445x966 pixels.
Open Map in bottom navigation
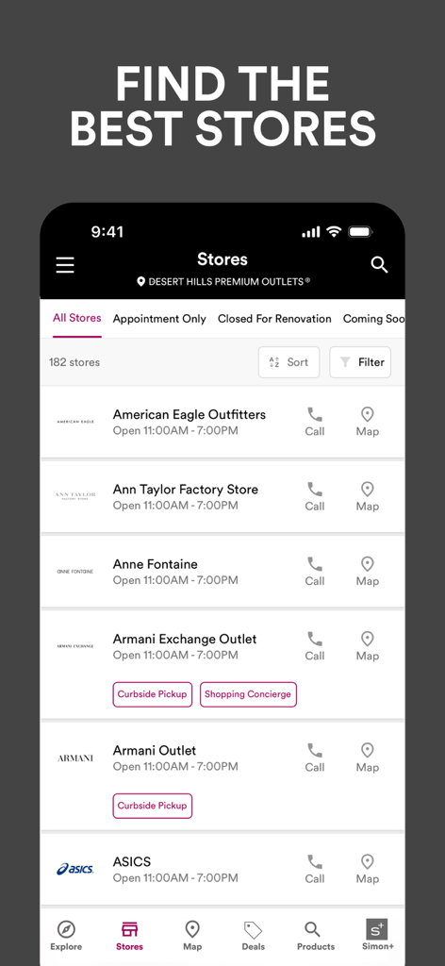point(192,936)
